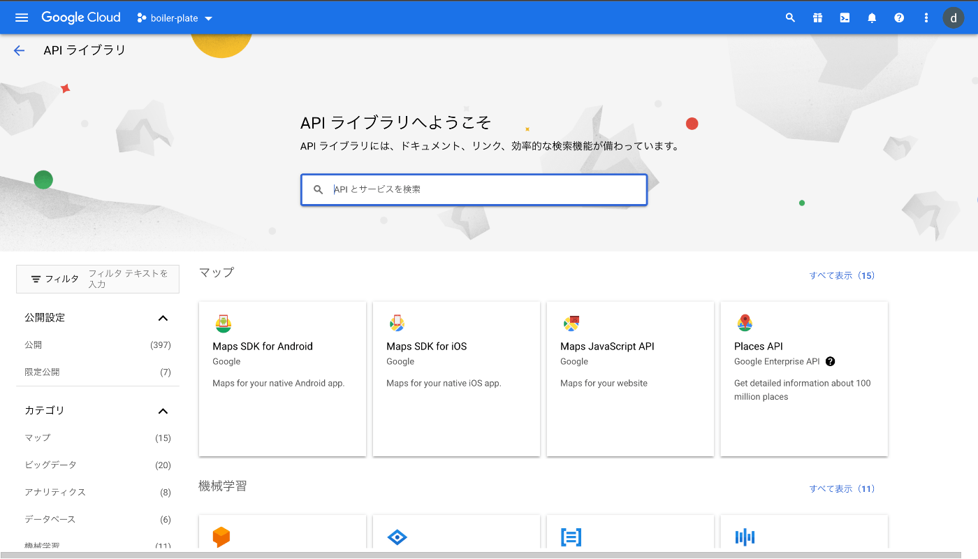Click the Maps SDK for Android app icon
Screen dimensions: 978x559
[223, 324]
